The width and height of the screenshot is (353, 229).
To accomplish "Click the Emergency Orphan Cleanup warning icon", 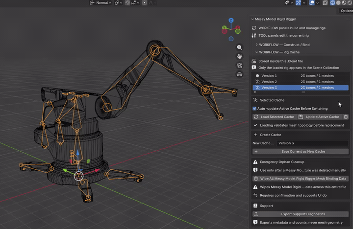I will pyautogui.click(x=255, y=162).
